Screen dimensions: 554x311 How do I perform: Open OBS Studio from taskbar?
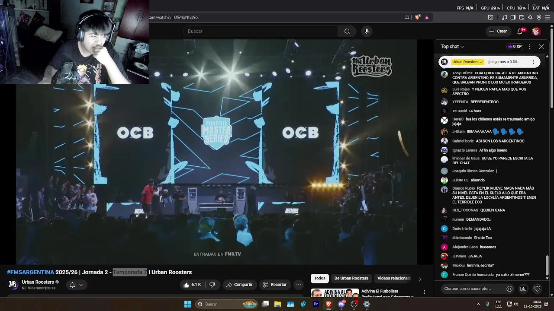354,304
